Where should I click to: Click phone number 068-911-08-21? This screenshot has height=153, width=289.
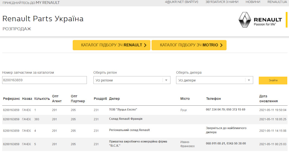coord(216,143)
